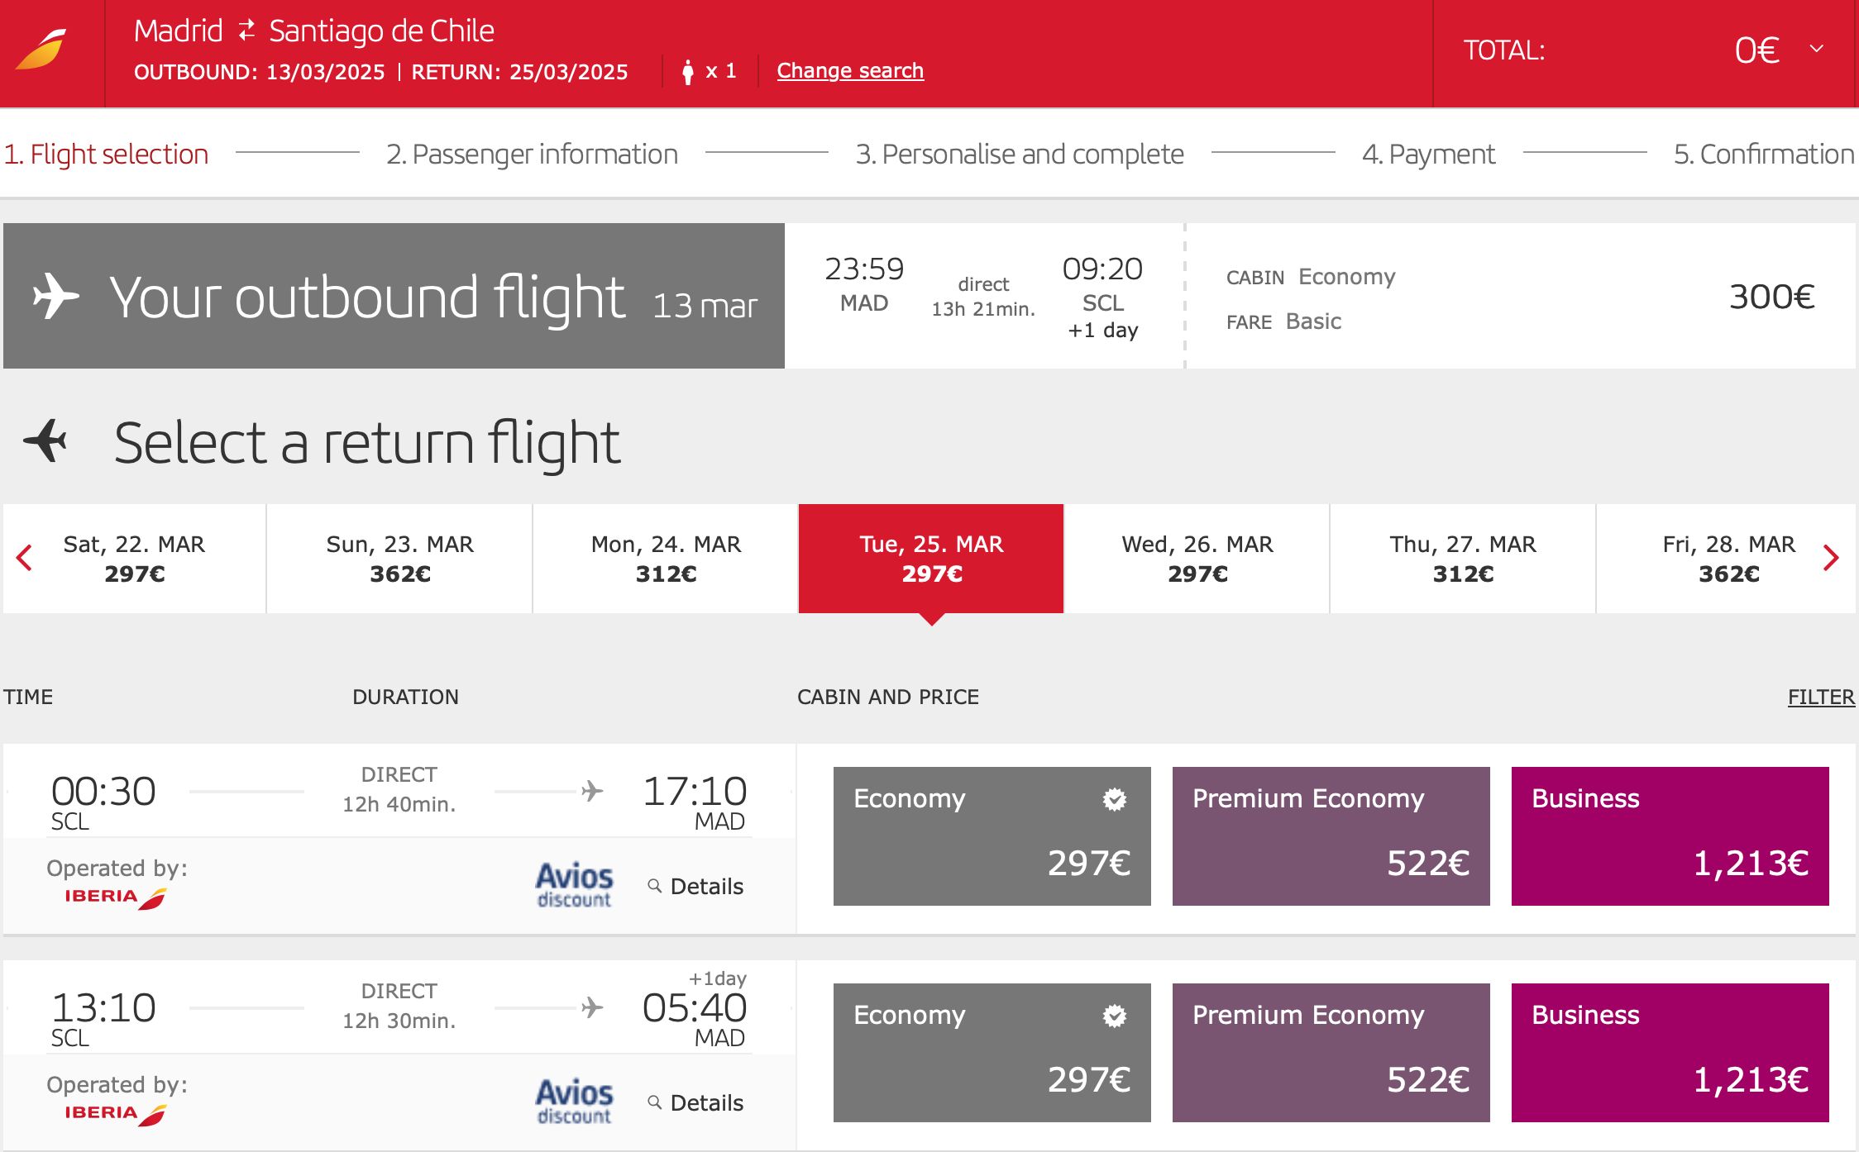Open the Change search link
This screenshot has height=1152, width=1859.
(850, 71)
